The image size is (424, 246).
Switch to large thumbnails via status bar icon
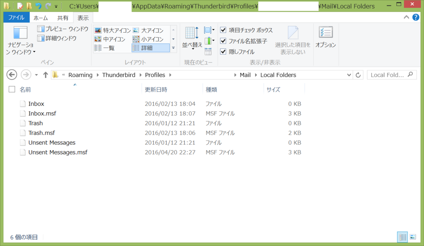tap(413, 237)
